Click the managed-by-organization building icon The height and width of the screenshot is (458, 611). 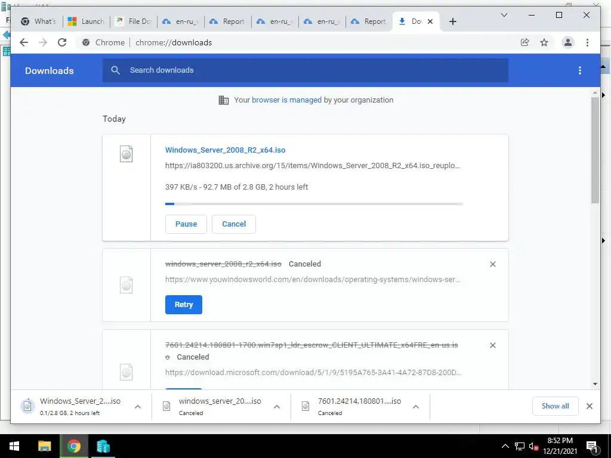point(224,100)
